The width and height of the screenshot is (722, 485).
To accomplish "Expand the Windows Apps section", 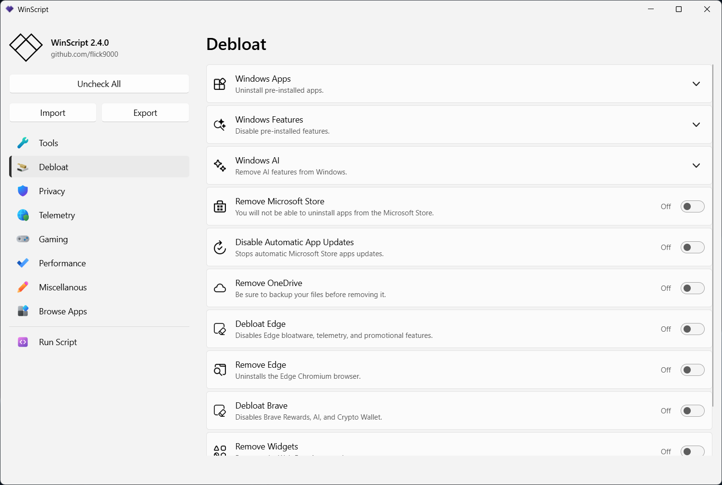I will click(x=696, y=84).
